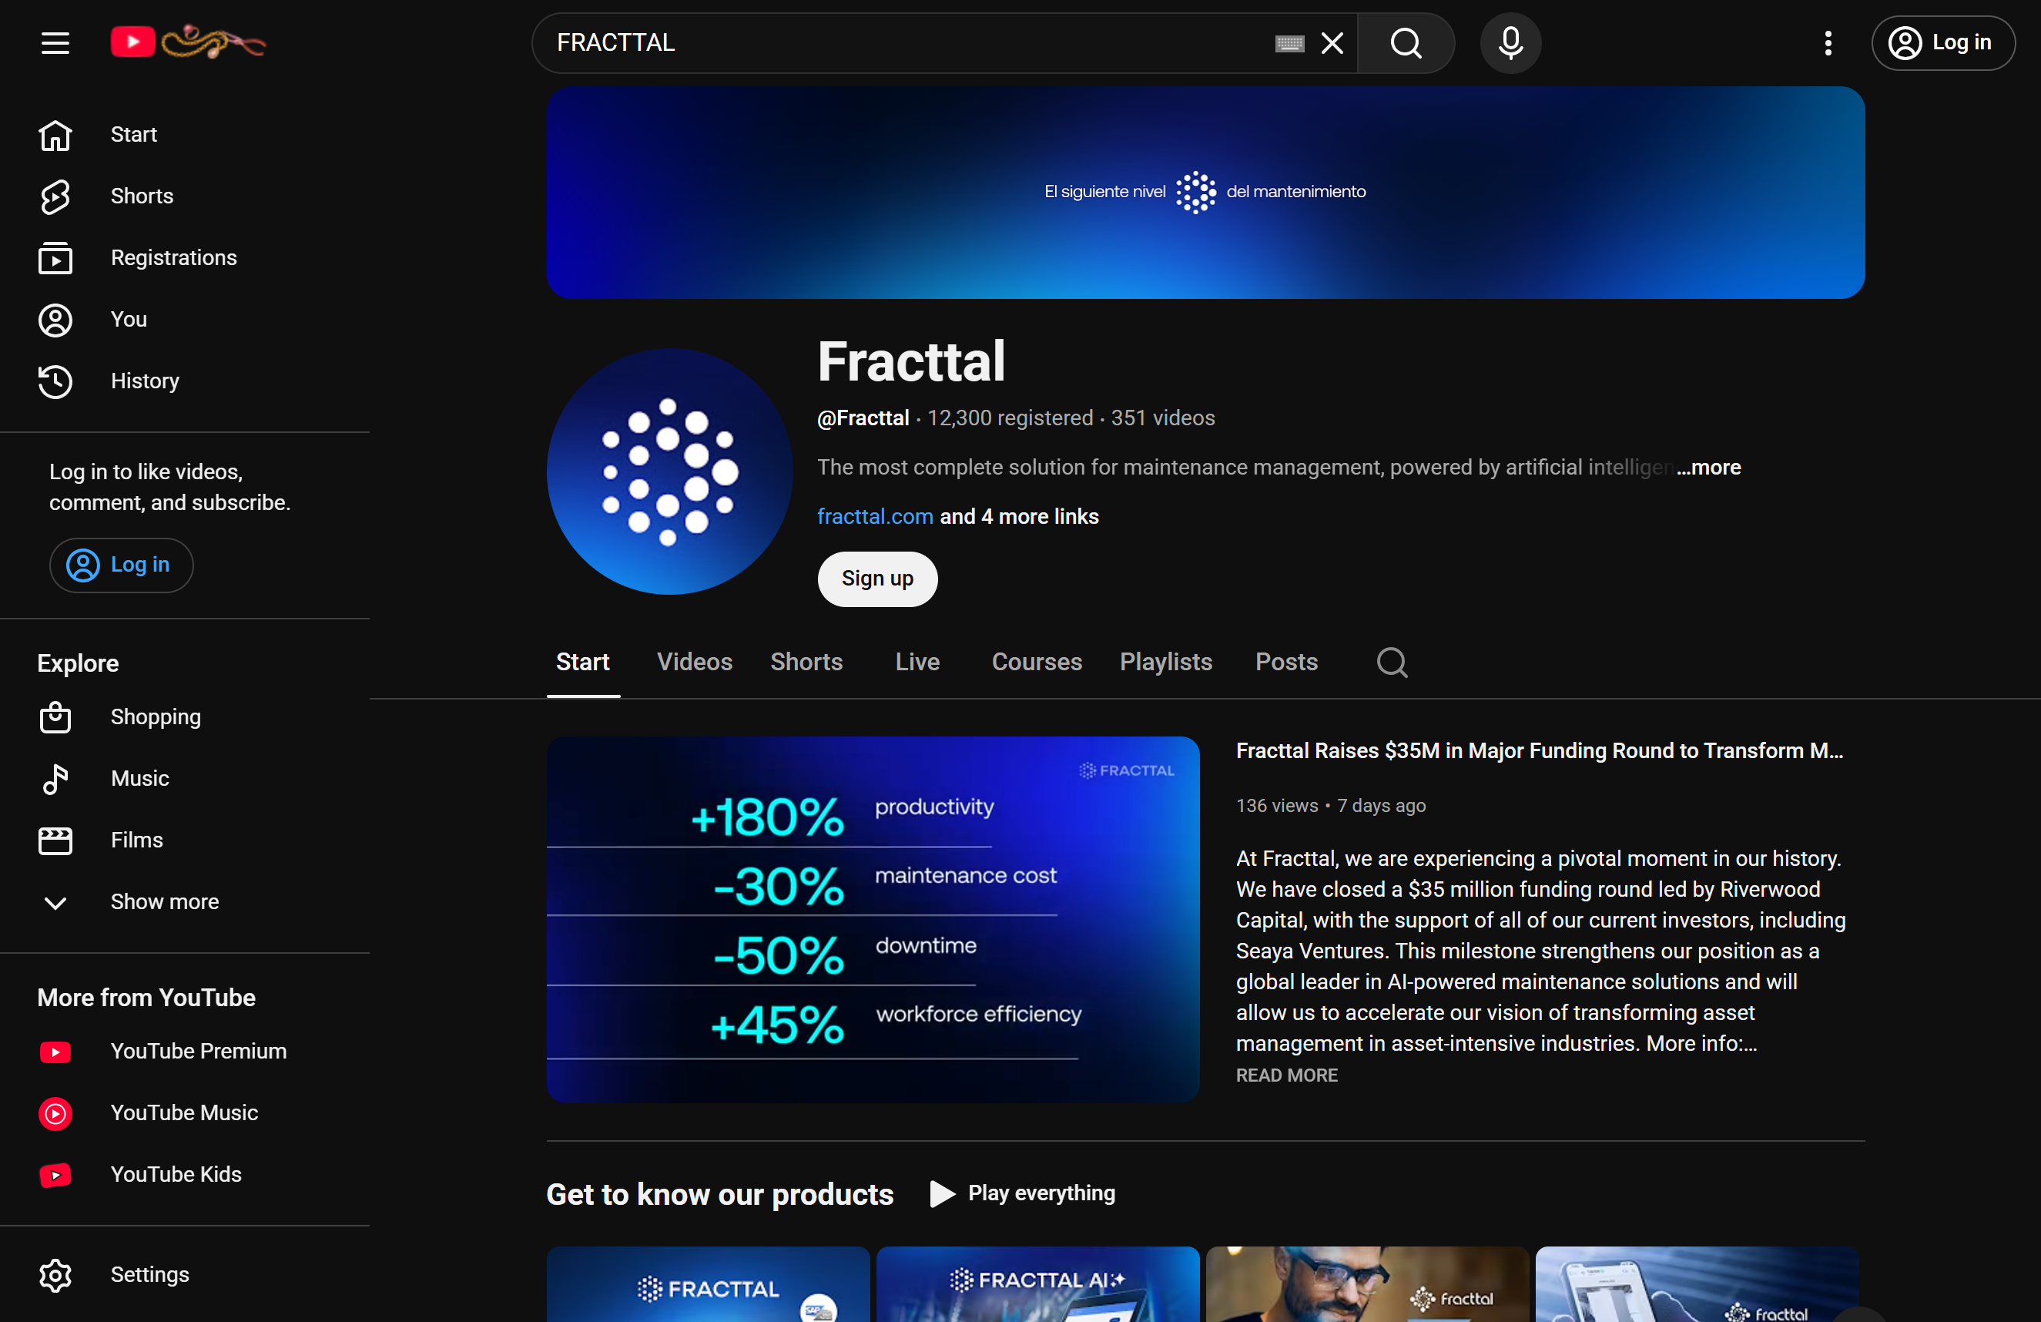2041x1322 pixels.
Task: Play everything in Get to know our products
Action: pyautogui.click(x=1023, y=1193)
